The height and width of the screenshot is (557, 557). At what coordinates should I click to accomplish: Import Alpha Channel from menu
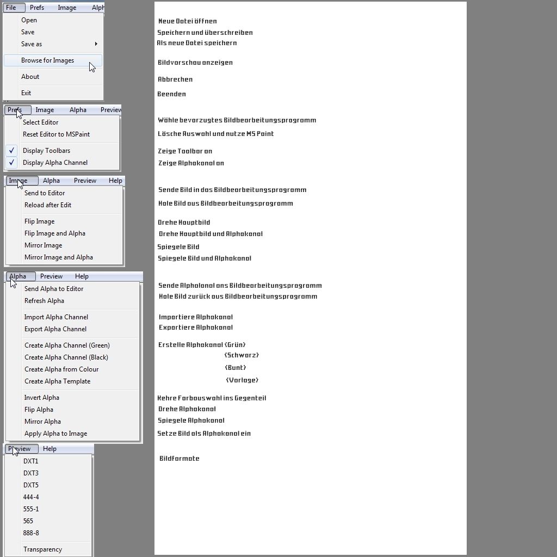pyautogui.click(x=56, y=317)
